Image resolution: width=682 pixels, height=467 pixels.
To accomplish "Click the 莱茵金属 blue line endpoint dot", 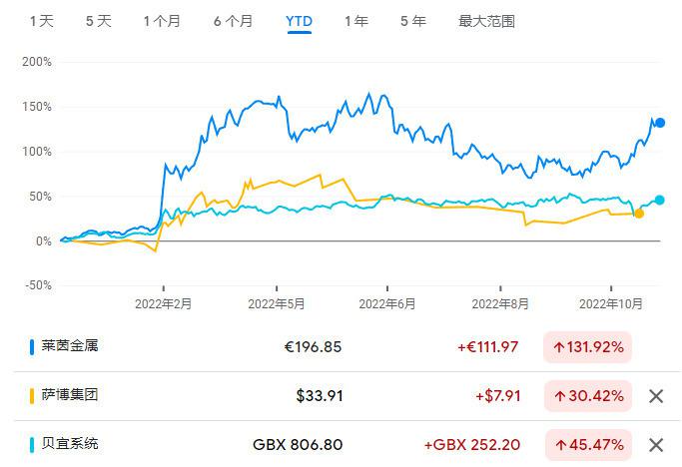I will click(x=660, y=123).
